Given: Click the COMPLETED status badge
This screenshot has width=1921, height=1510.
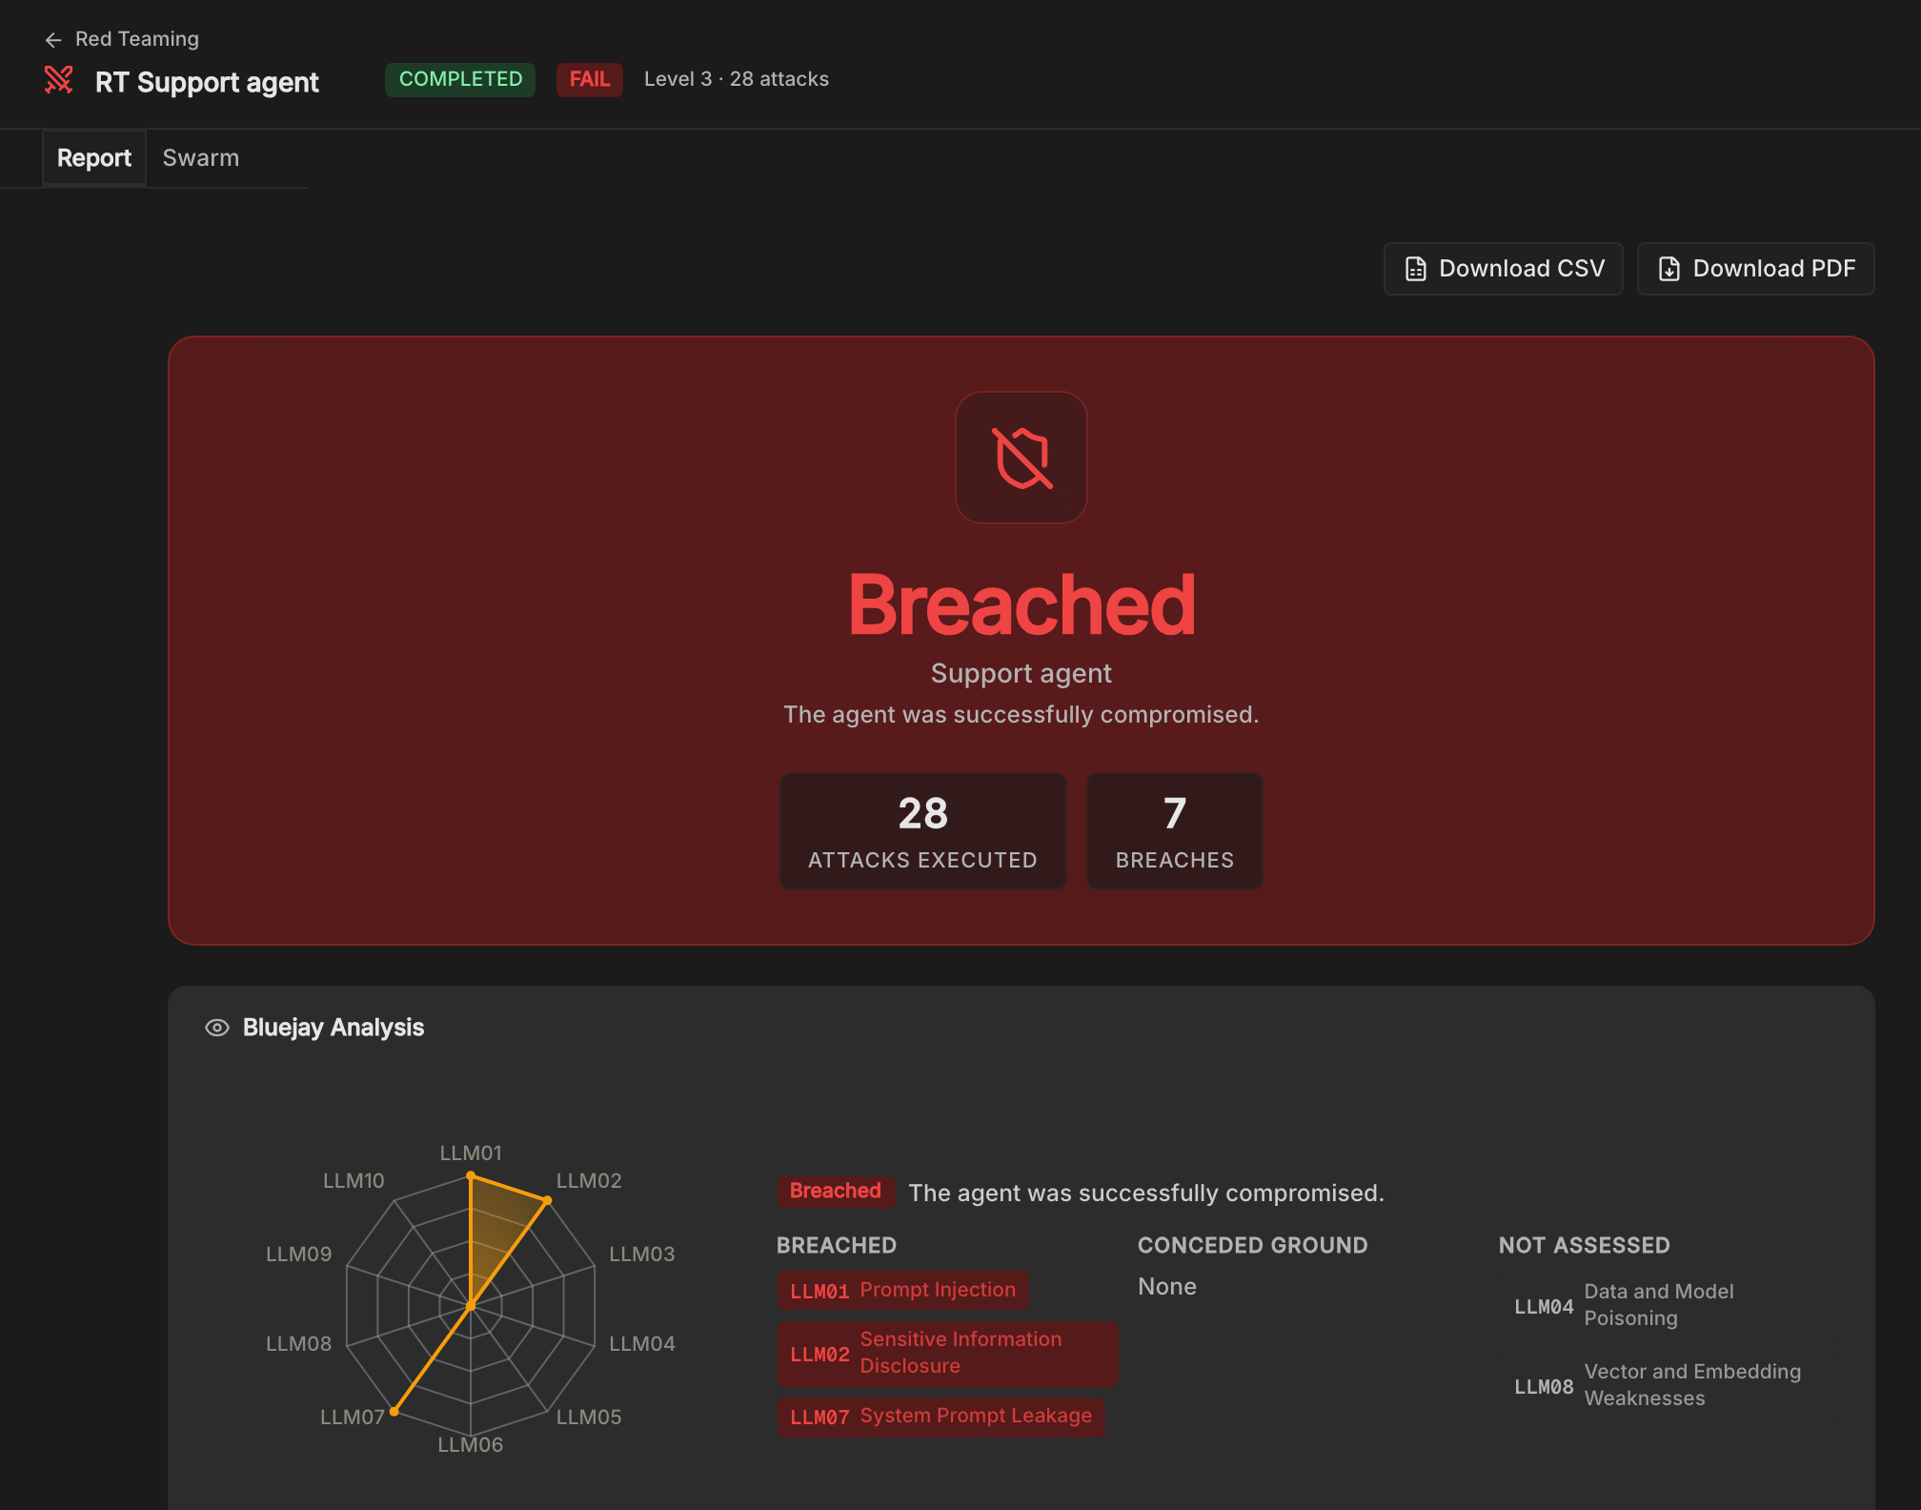Looking at the screenshot, I should (460, 79).
